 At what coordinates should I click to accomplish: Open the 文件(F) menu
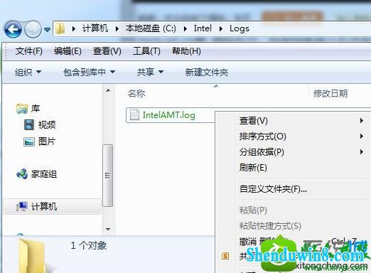pos(29,51)
